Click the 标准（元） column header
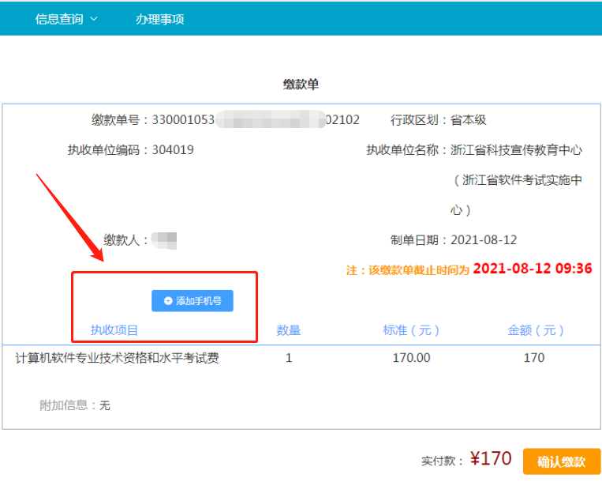The height and width of the screenshot is (482, 602). tap(411, 330)
